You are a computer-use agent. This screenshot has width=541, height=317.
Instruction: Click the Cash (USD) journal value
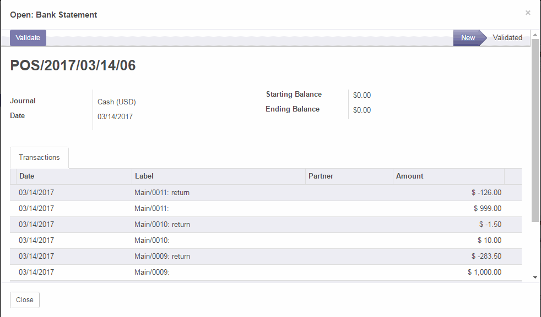(117, 102)
